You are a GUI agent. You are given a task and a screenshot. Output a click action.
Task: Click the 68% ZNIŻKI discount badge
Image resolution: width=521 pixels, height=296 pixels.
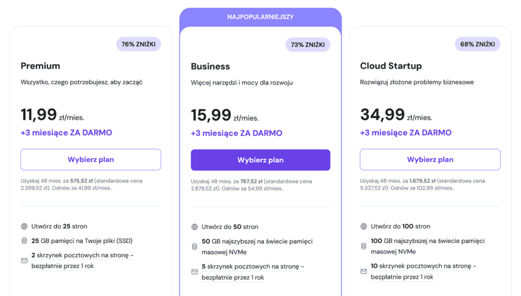point(477,44)
